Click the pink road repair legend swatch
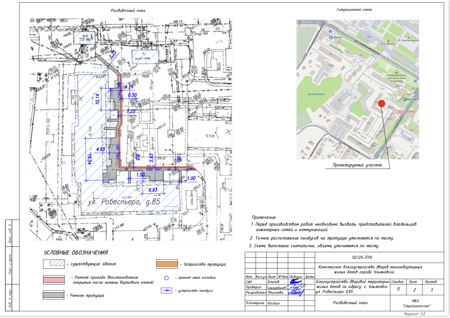The width and height of the screenshot is (450, 318). point(53,280)
